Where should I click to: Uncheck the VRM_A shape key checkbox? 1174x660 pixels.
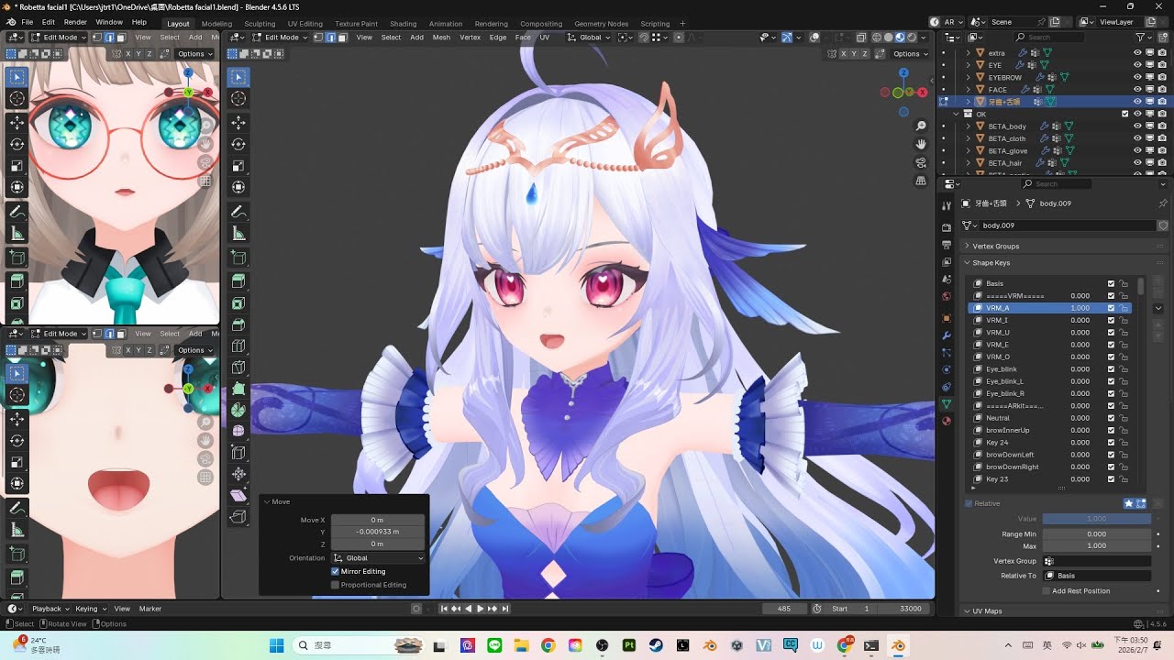[1112, 308]
